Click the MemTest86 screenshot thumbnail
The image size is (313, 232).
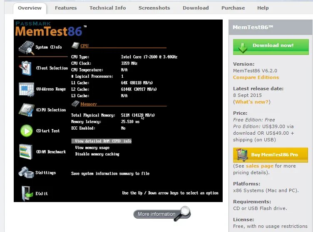point(118,111)
